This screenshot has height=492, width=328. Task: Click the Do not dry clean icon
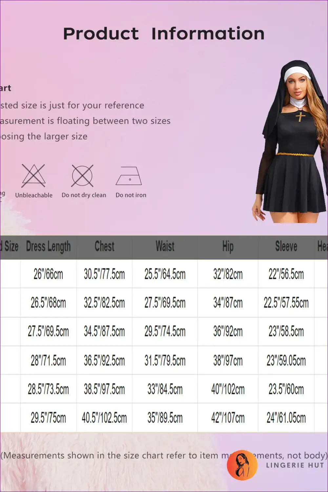[82, 176]
